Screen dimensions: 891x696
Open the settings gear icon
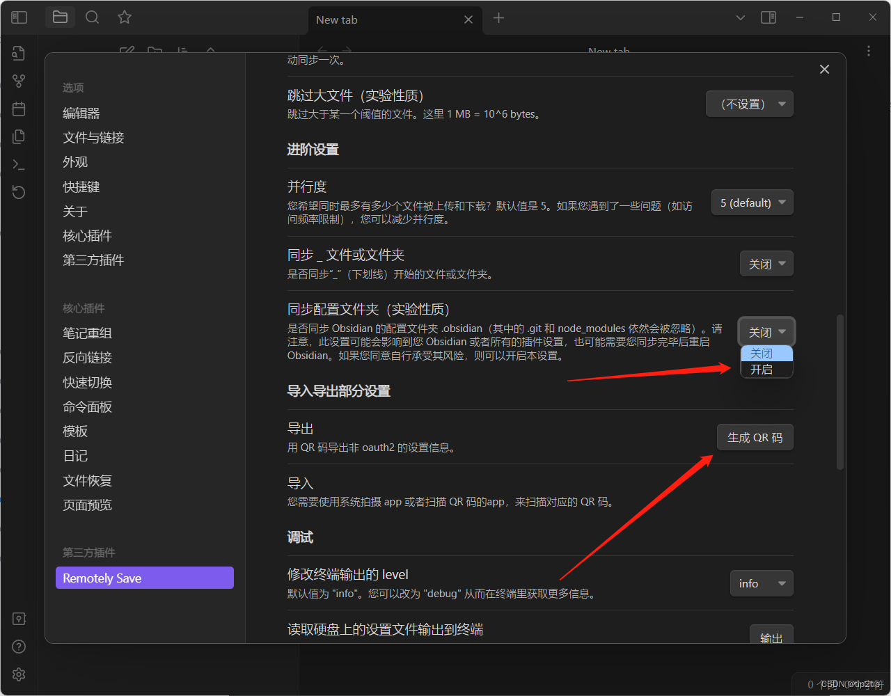point(19,674)
